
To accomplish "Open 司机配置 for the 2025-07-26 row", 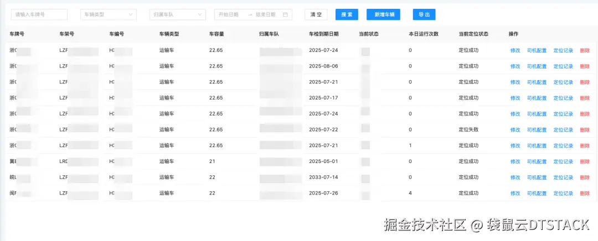I will pyautogui.click(x=537, y=193).
